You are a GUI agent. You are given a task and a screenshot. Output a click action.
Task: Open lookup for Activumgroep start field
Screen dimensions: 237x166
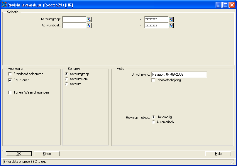coord(89,19)
